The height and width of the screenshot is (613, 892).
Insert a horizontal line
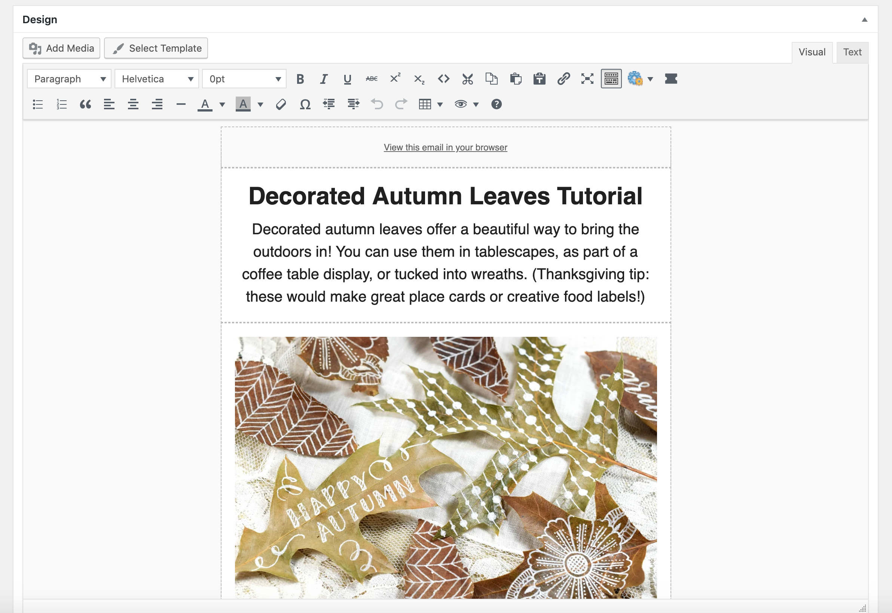pos(181,104)
